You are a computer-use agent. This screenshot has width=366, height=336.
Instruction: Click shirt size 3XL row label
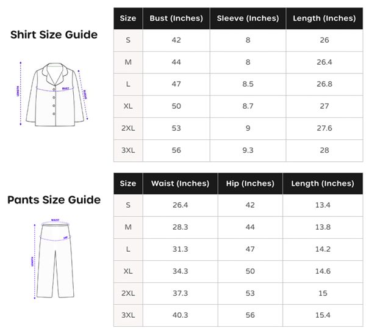(128, 150)
